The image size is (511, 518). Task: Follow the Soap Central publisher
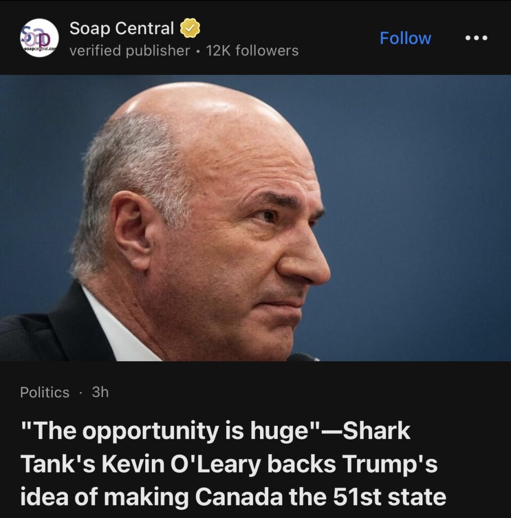405,38
